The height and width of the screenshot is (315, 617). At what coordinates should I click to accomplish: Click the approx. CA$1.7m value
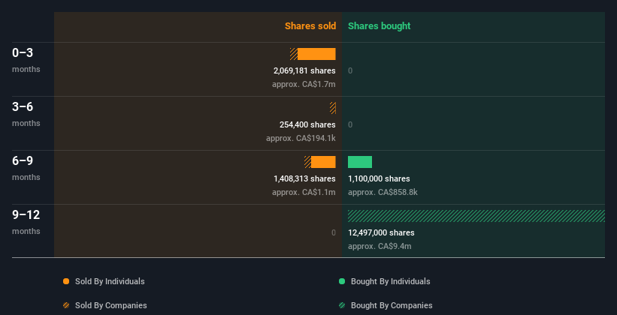[x=304, y=84]
